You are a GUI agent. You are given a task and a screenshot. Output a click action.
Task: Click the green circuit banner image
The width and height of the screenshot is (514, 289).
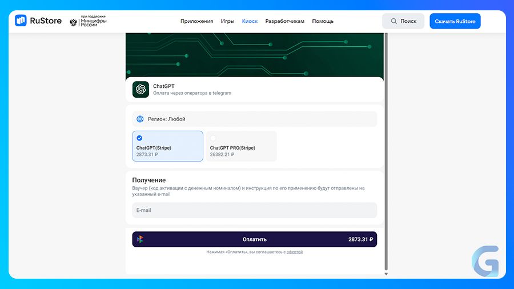click(254, 55)
